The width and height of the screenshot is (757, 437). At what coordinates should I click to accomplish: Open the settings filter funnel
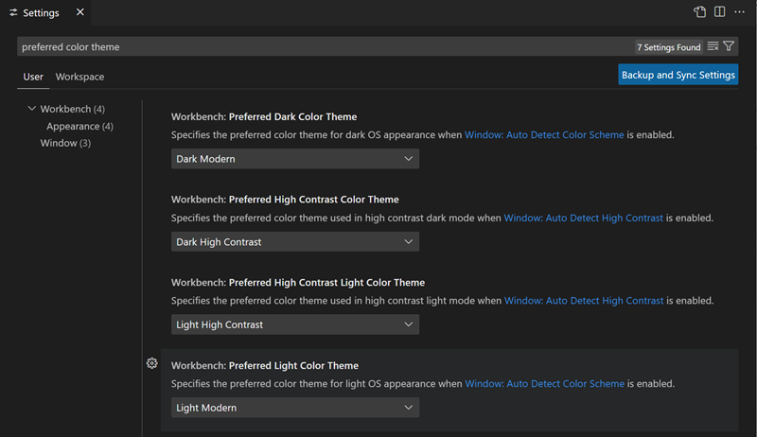tap(729, 46)
